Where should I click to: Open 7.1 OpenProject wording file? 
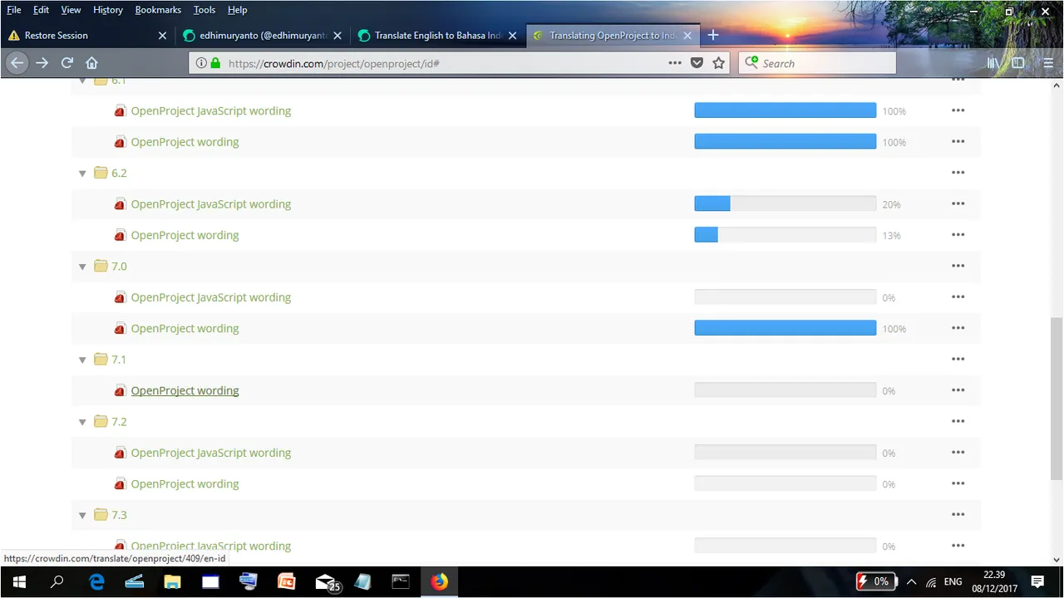coord(185,390)
